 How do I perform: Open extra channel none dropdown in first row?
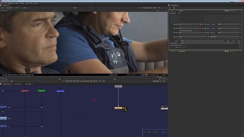(x=228, y=24)
